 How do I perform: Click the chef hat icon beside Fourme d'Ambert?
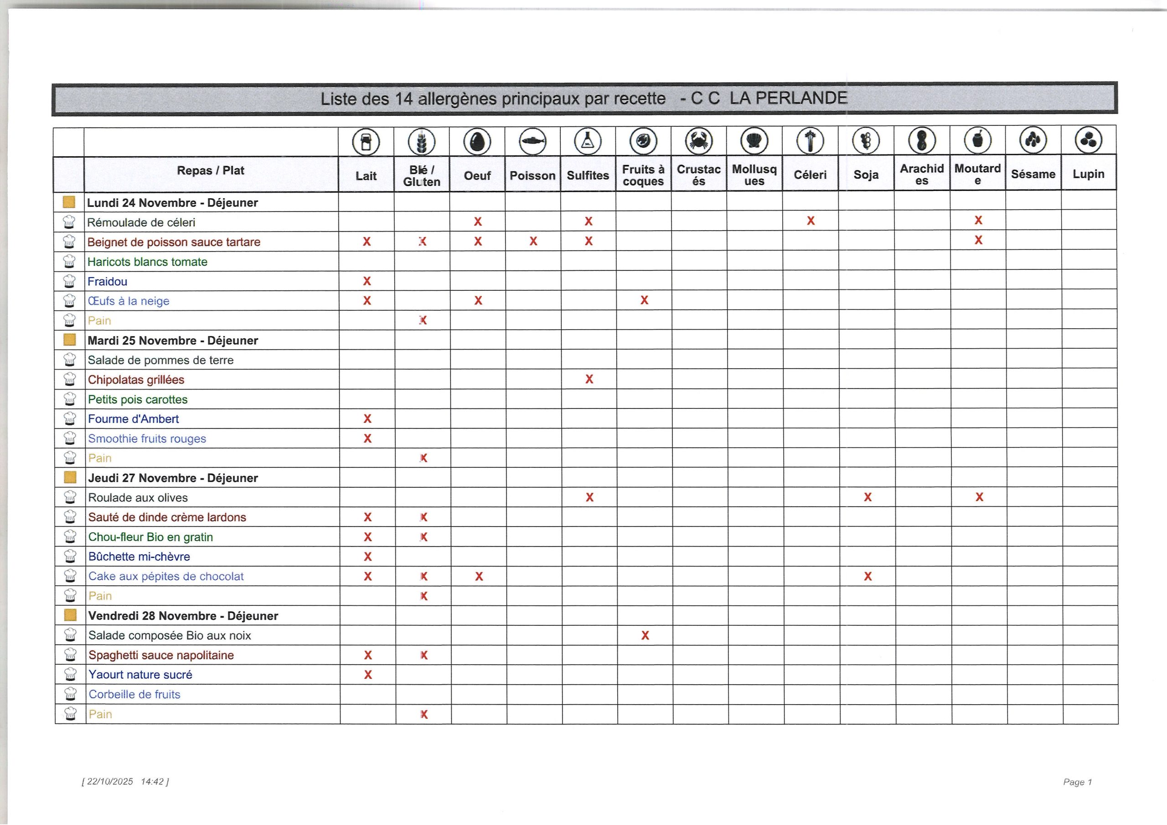tap(70, 419)
